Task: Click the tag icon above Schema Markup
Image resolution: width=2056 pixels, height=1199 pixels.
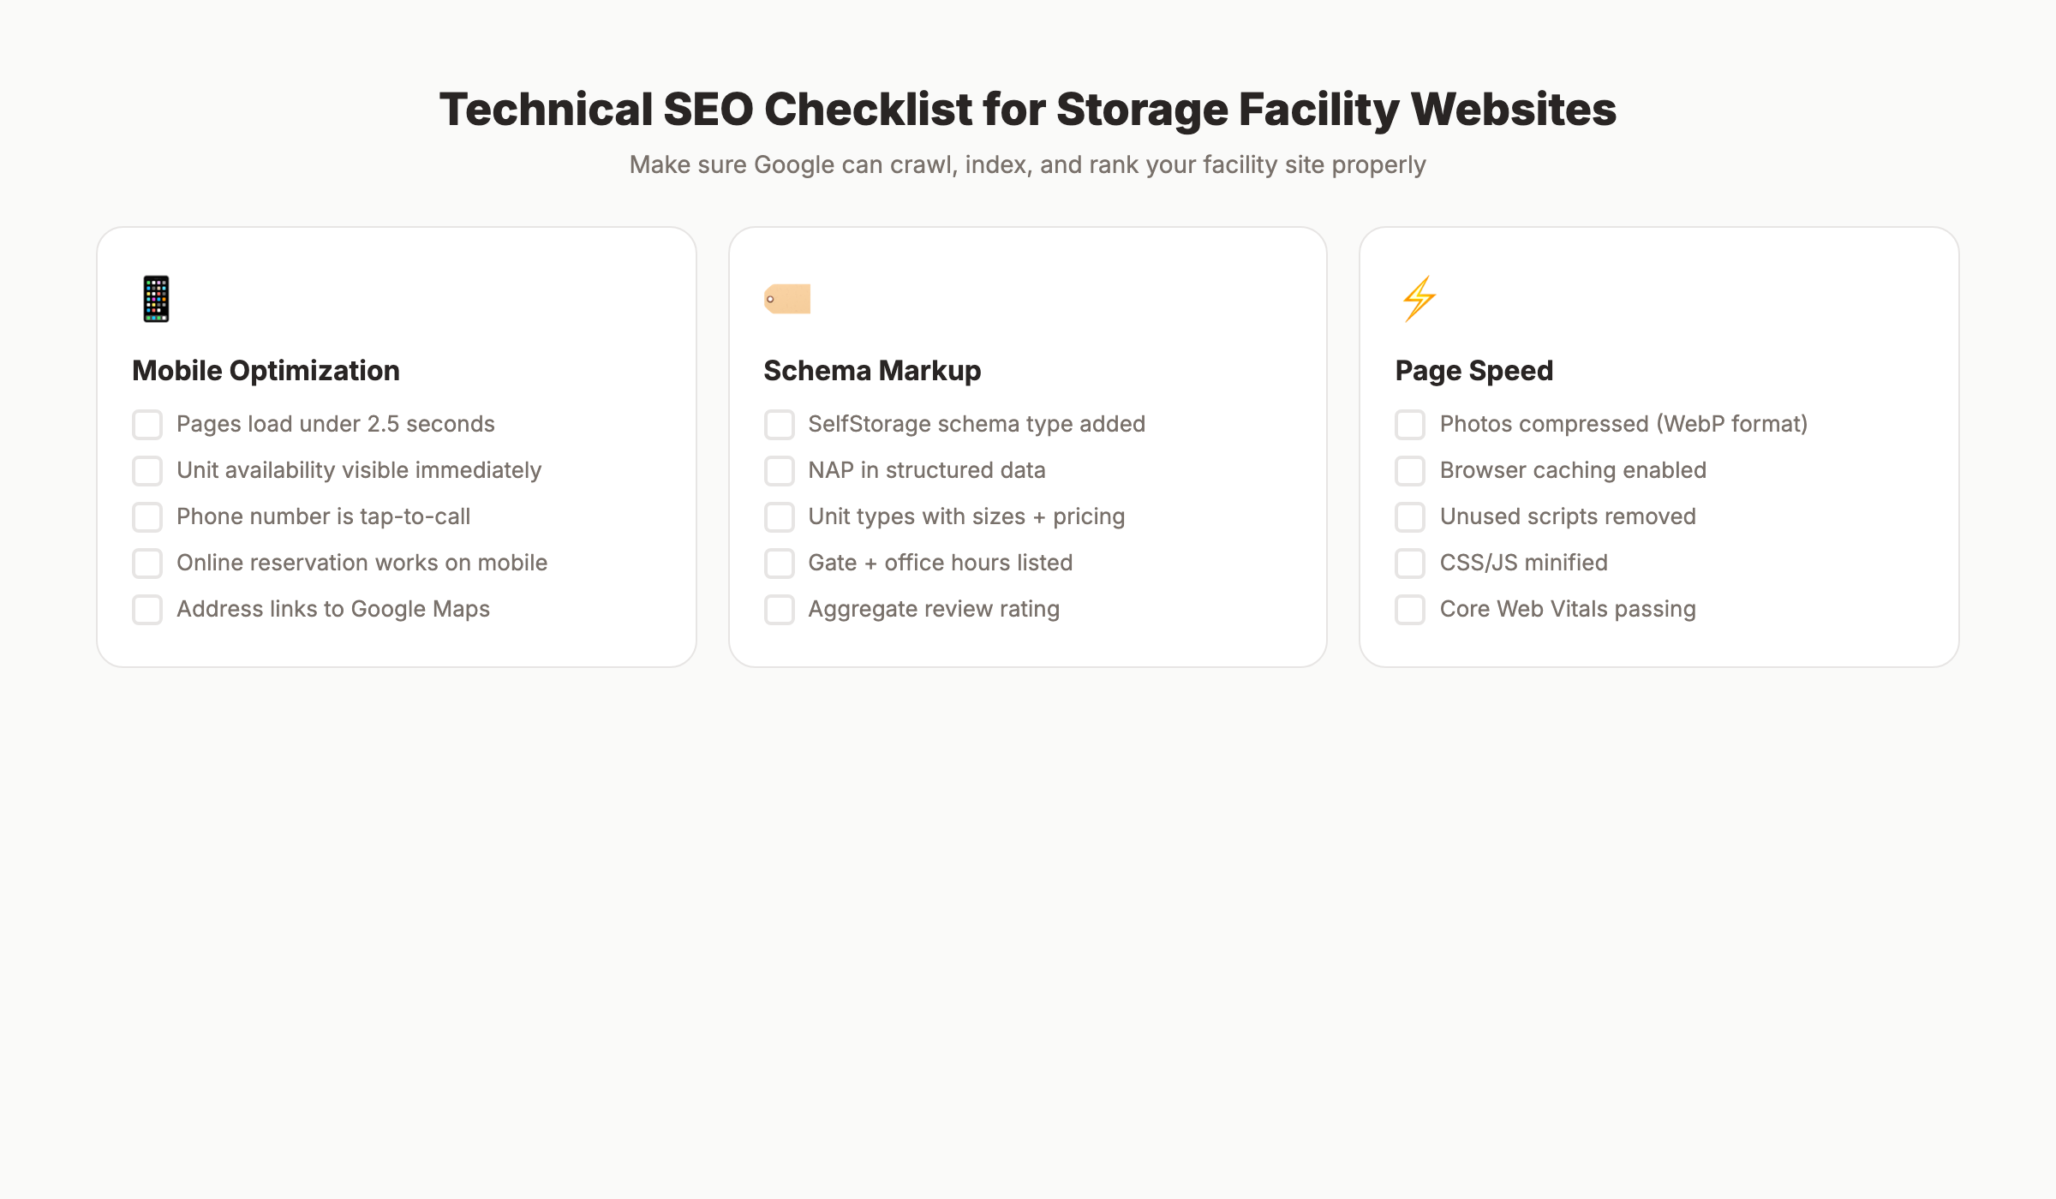Action: pyautogui.click(x=787, y=299)
